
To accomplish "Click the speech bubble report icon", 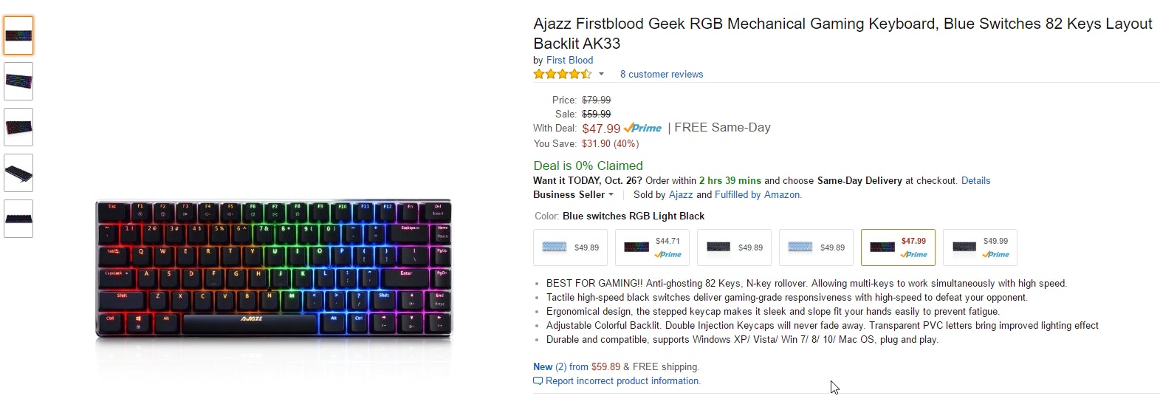I will 538,381.
